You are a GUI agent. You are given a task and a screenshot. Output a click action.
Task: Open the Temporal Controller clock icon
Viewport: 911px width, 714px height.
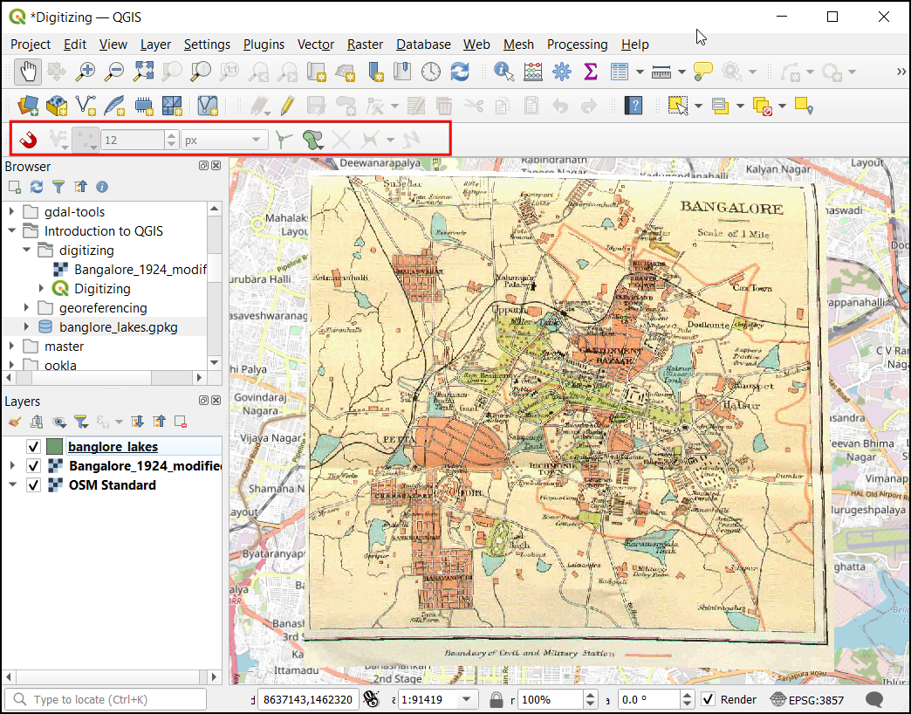click(430, 72)
